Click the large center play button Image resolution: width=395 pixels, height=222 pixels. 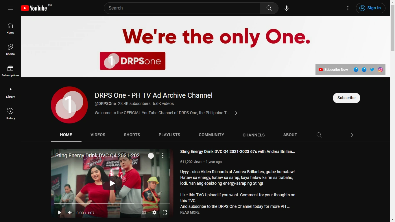[112, 183]
